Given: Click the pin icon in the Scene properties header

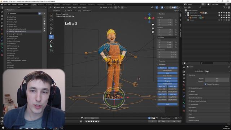Looking at the screenshot, I should pyautogui.click(x=229, y=67).
